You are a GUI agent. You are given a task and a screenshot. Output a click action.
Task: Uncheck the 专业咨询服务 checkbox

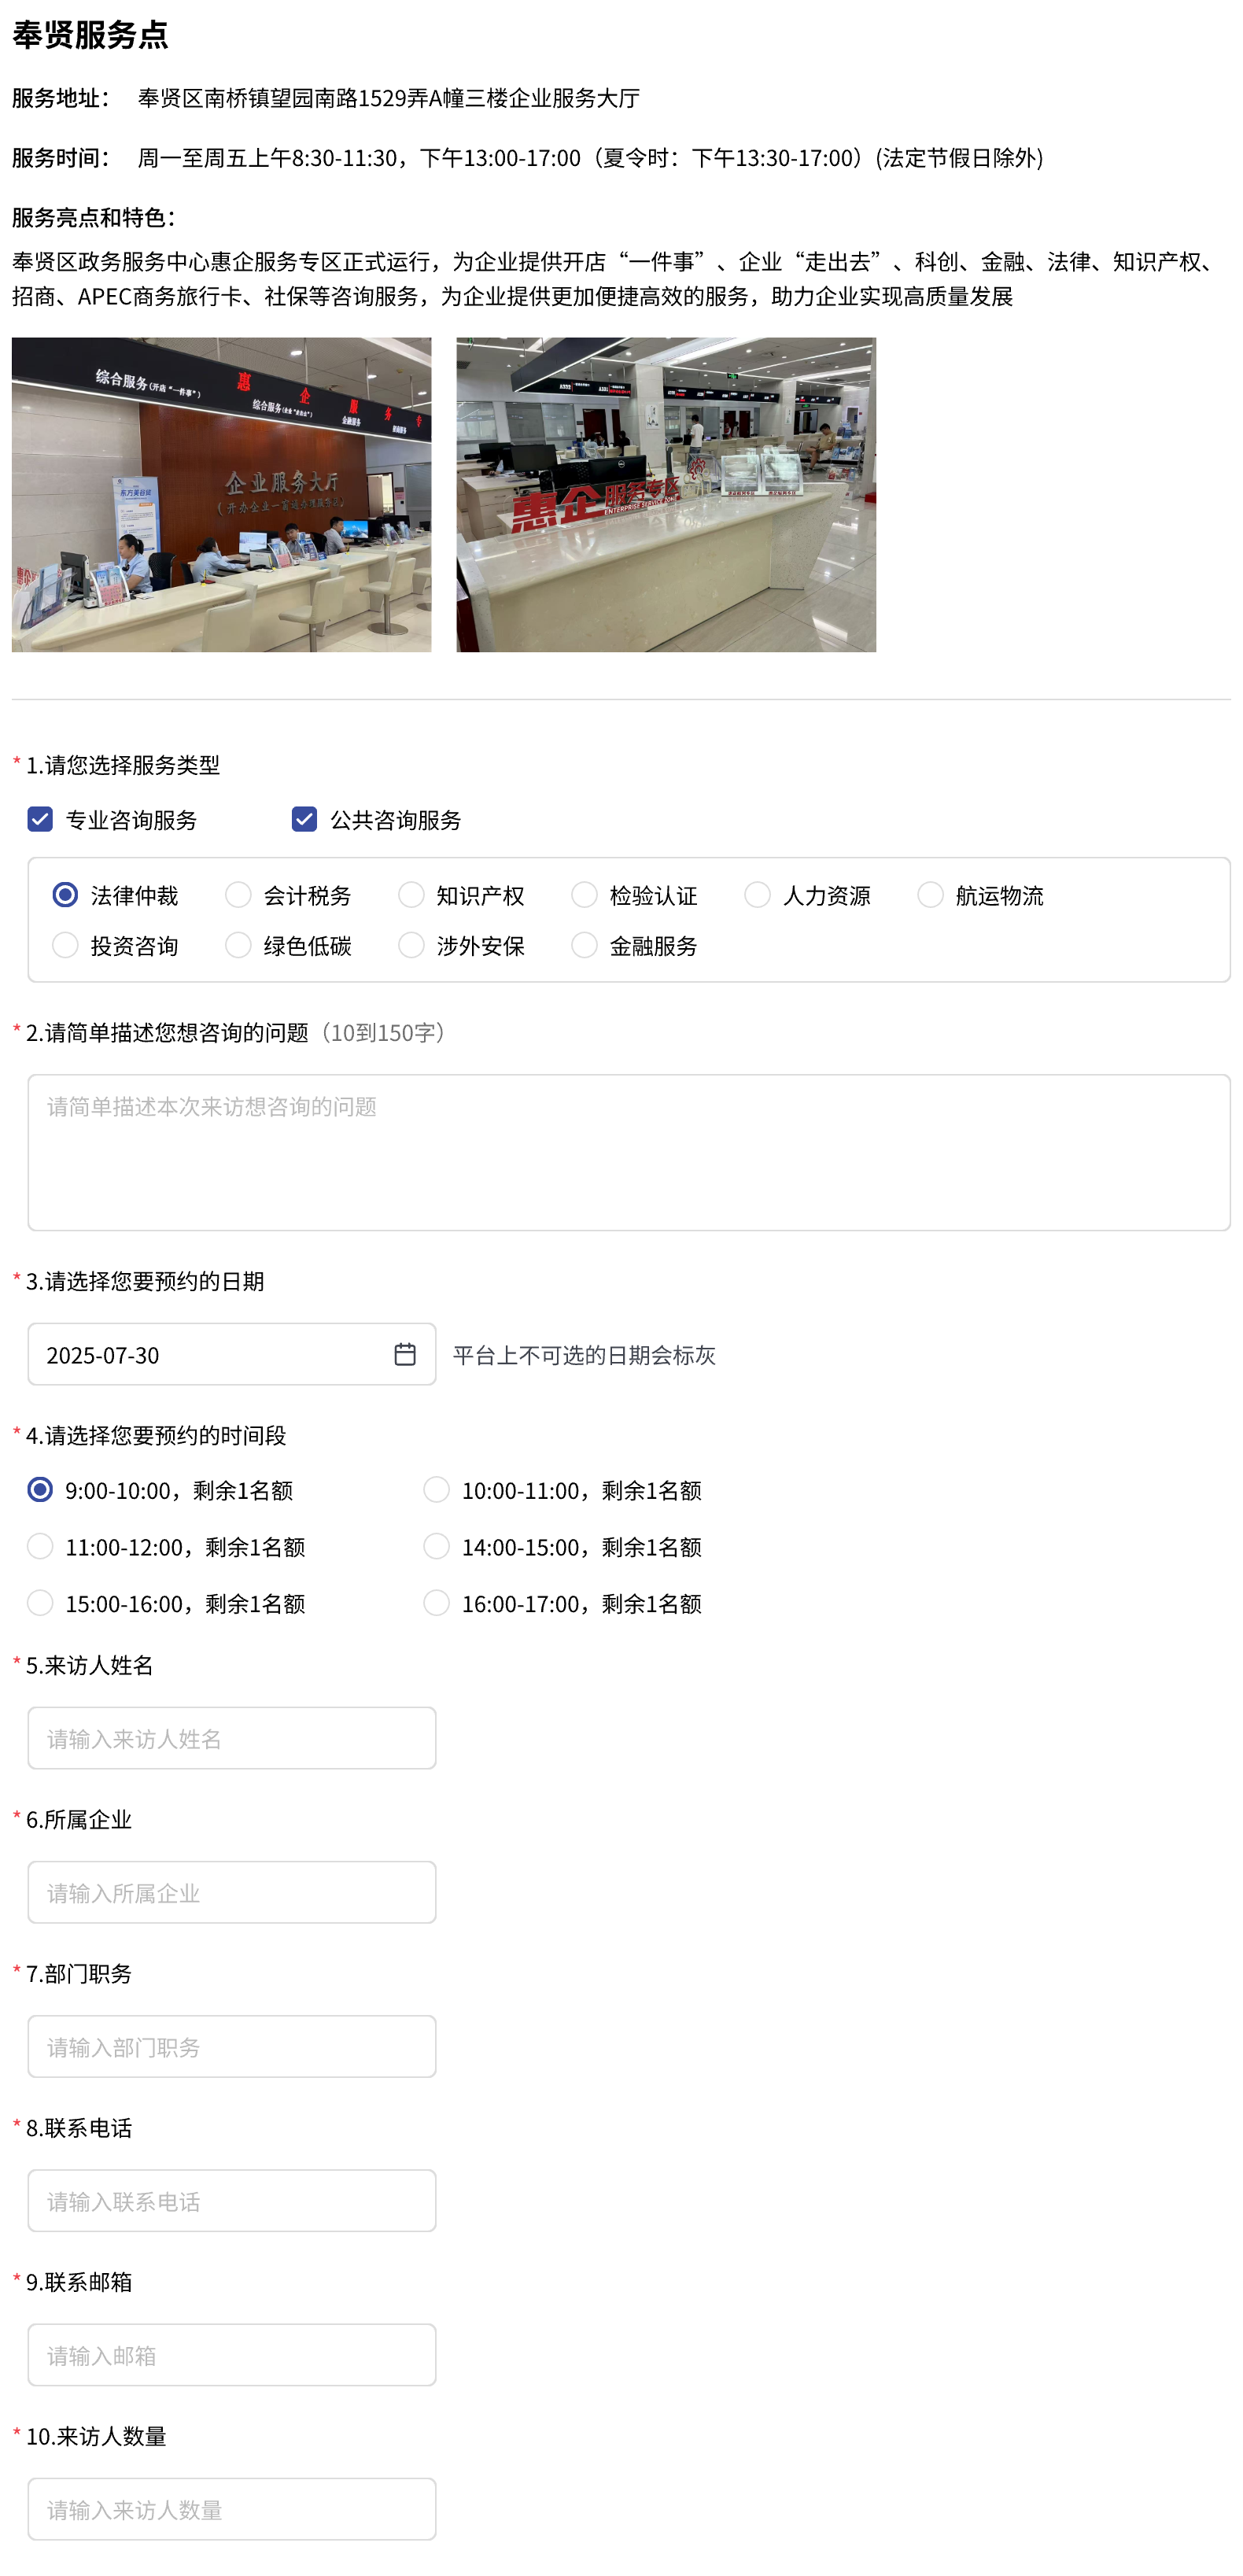coord(40,819)
